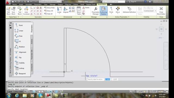
Task: Click the Sign In button
Action: point(132,2)
